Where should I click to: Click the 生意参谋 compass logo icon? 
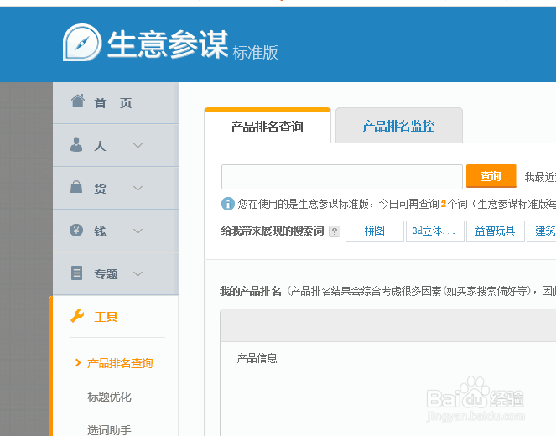[x=82, y=43]
